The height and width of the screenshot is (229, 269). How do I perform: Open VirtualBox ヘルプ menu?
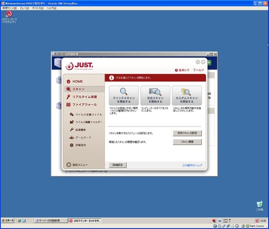click(52, 8)
